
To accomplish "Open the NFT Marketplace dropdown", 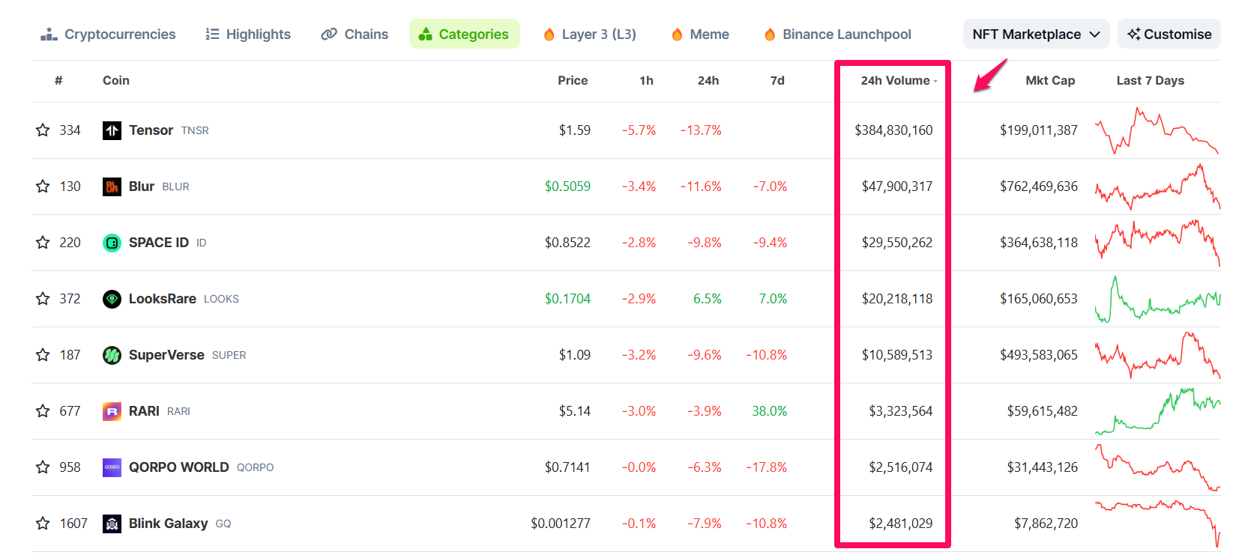I will (1036, 34).
